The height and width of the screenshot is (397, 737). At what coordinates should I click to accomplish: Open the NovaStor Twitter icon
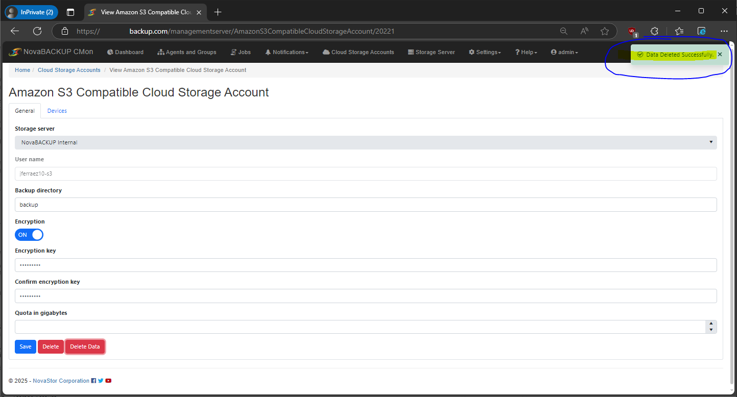coord(101,381)
